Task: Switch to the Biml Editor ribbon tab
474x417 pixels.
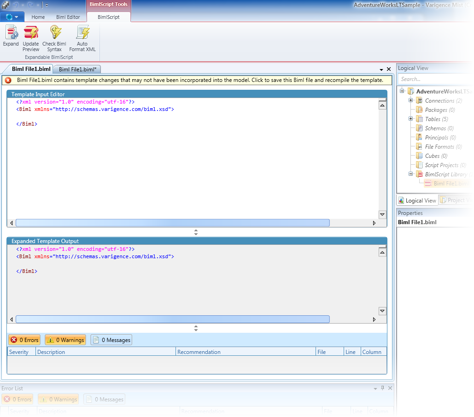Action: [68, 17]
